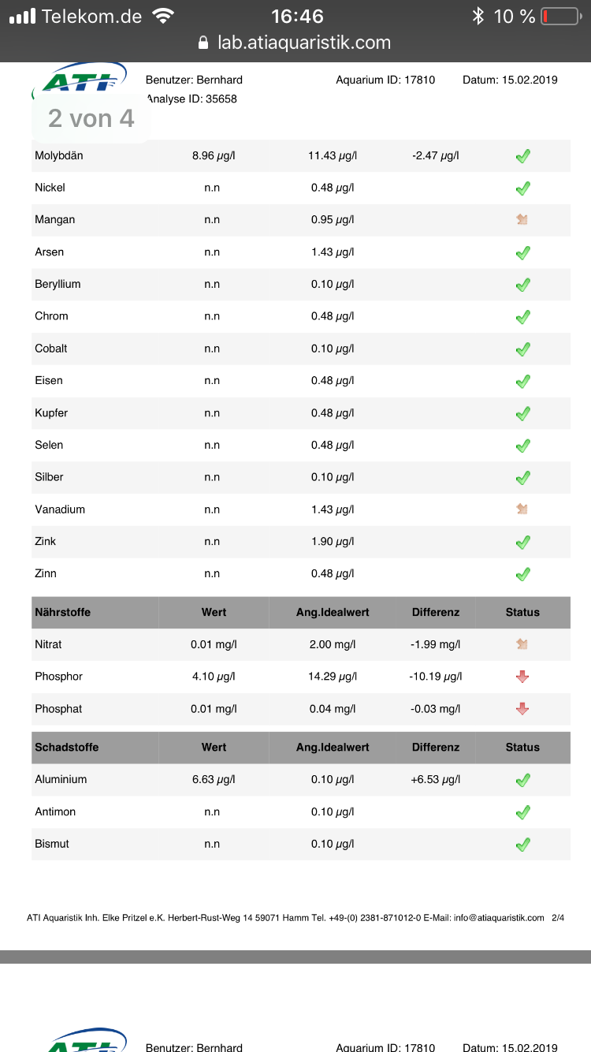Tap the info@atiaquaristik.com email link
This screenshot has width=591, height=1052.
[499, 918]
